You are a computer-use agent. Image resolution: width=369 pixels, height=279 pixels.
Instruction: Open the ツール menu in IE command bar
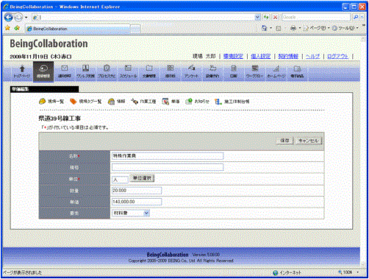pyautogui.click(x=345, y=28)
